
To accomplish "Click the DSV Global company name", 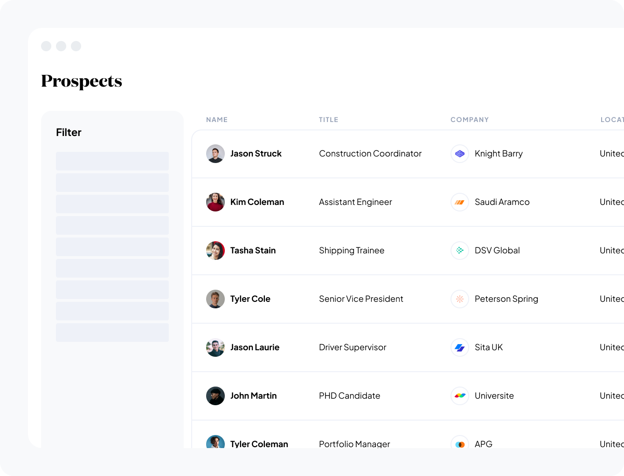I will point(497,251).
